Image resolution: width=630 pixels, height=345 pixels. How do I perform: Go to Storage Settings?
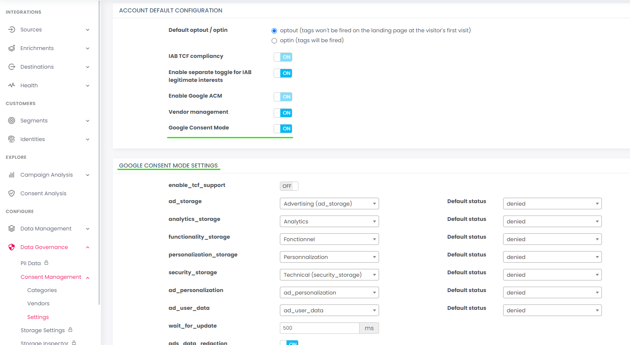click(43, 330)
